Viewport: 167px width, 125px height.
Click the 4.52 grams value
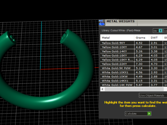pyautogui.click(x=139, y=43)
